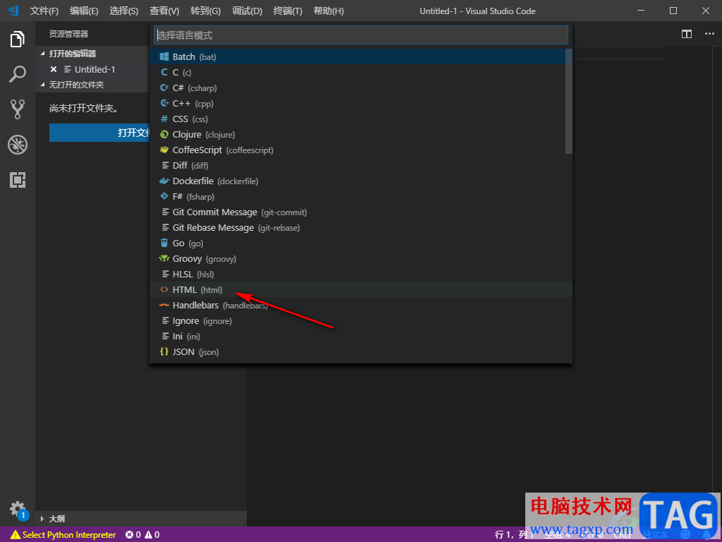This screenshot has width=722, height=542.
Task: Select C# (csharp) language mode
Action: tap(361, 88)
